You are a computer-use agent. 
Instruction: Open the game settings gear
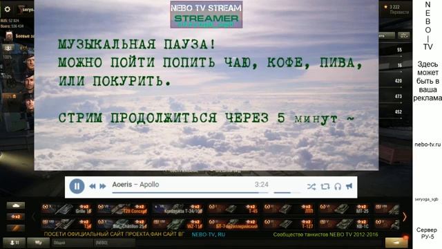click(x=8, y=9)
